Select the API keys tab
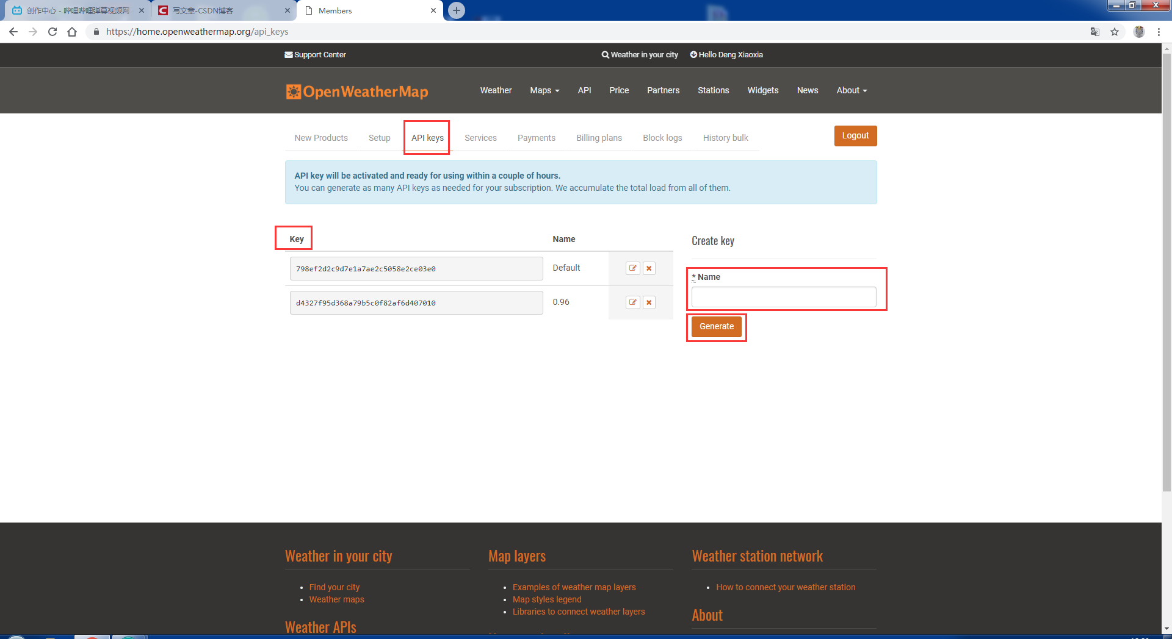 [427, 138]
